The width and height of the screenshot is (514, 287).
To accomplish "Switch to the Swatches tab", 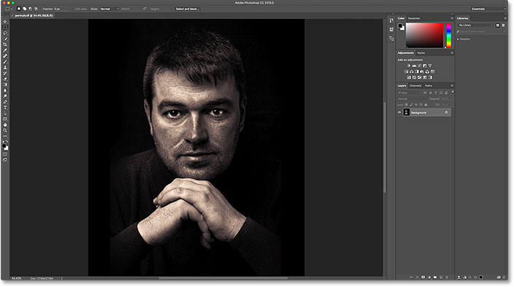I will [414, 18].
